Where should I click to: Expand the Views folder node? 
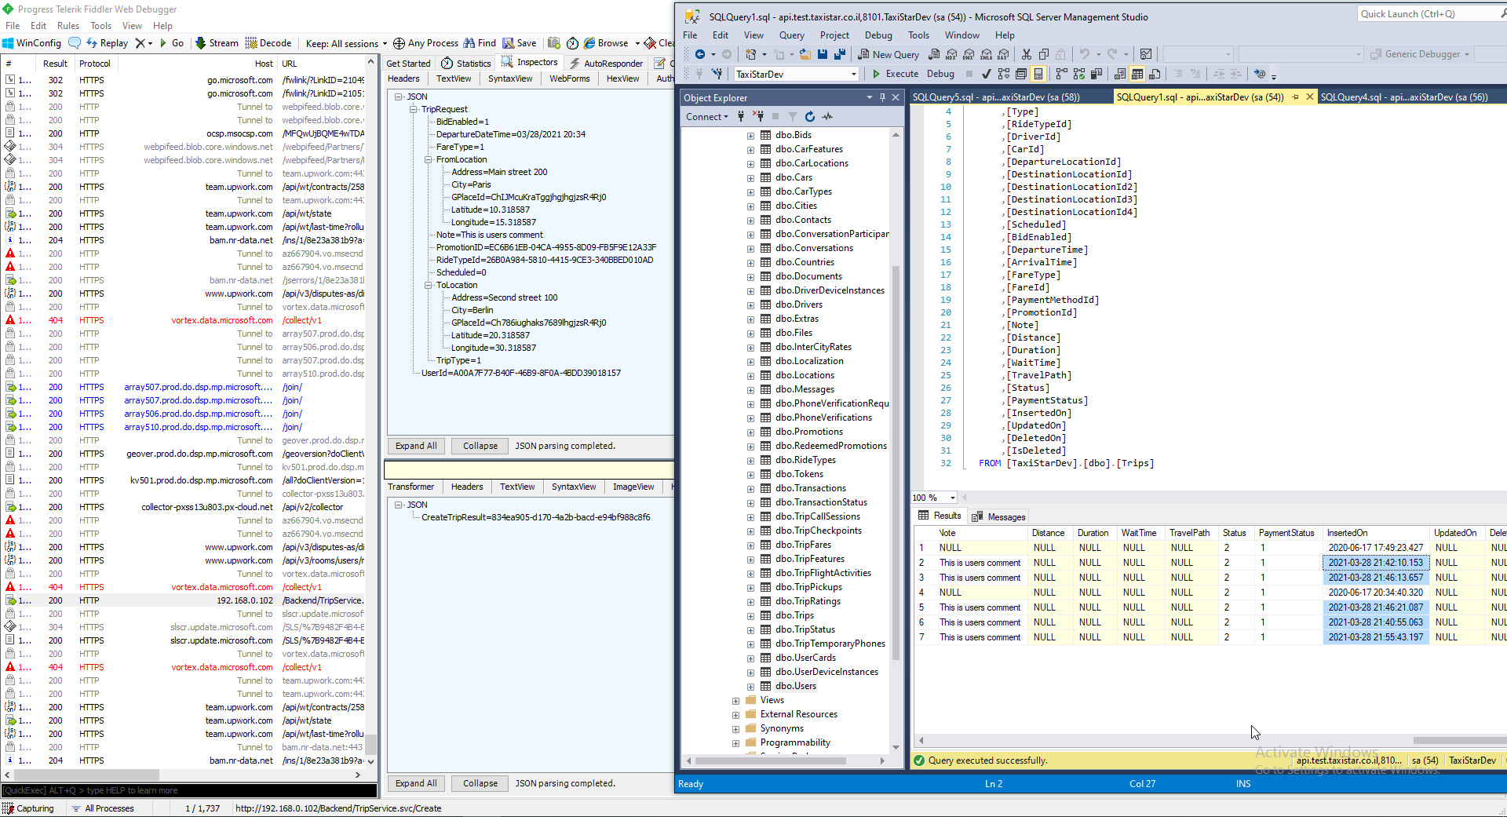coord(735,701)
